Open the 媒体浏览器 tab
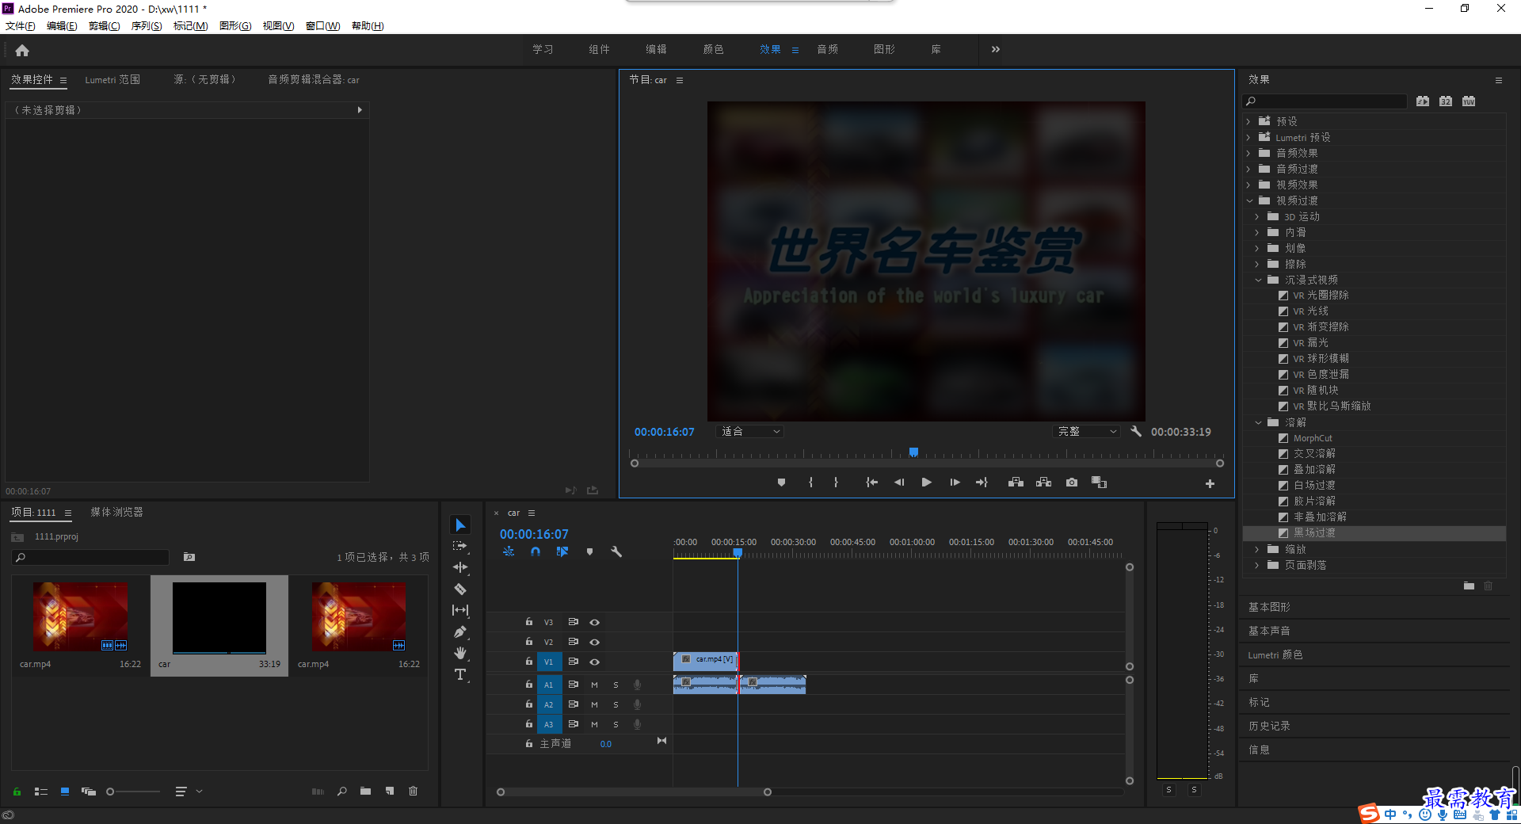 coord(116,512)
